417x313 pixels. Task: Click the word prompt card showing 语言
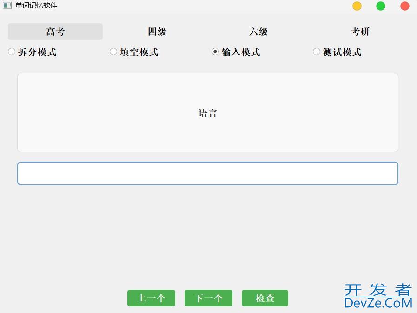pos(208,113)
